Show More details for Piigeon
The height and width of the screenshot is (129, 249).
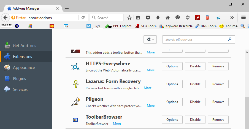tap(151, 106)
